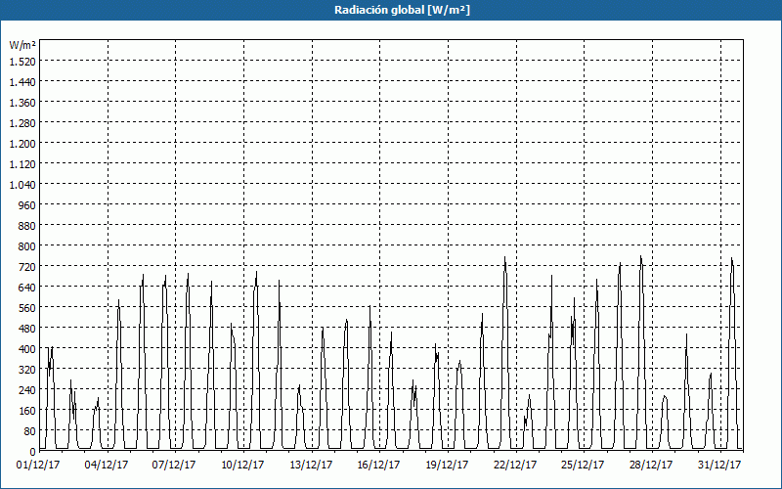
Task: Click the 1.280 y-axis label
Action: coord(22,123)
